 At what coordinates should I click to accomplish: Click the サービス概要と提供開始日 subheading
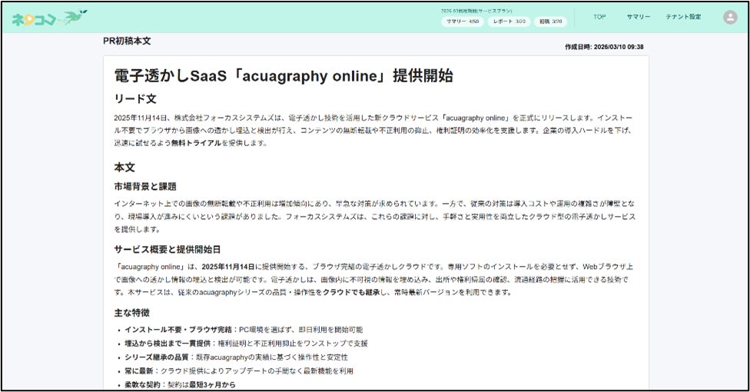click(167, 249)
